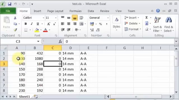Toggle Wrap Text
The image size is (179, 100).
(81, 18)
